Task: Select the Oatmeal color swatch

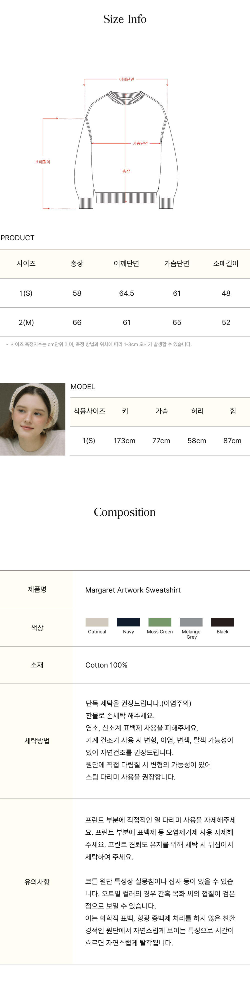Action: [97, 622]
